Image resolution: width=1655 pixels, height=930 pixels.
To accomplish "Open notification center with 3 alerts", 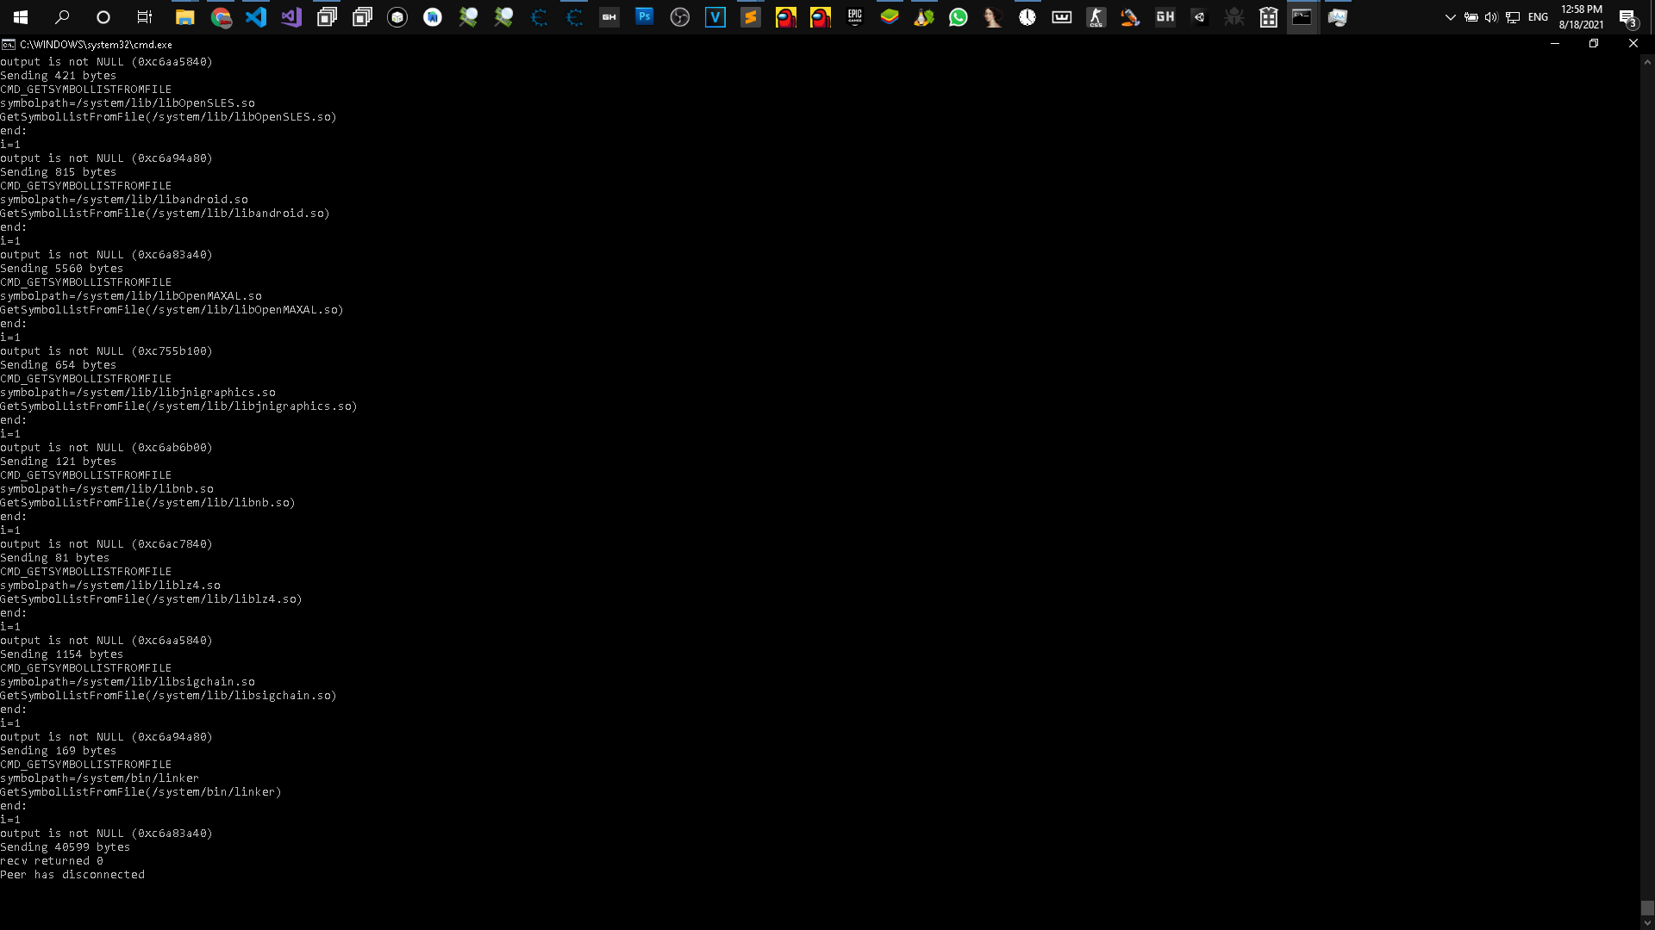I will pyautogui.click(x=1627, y=16).
